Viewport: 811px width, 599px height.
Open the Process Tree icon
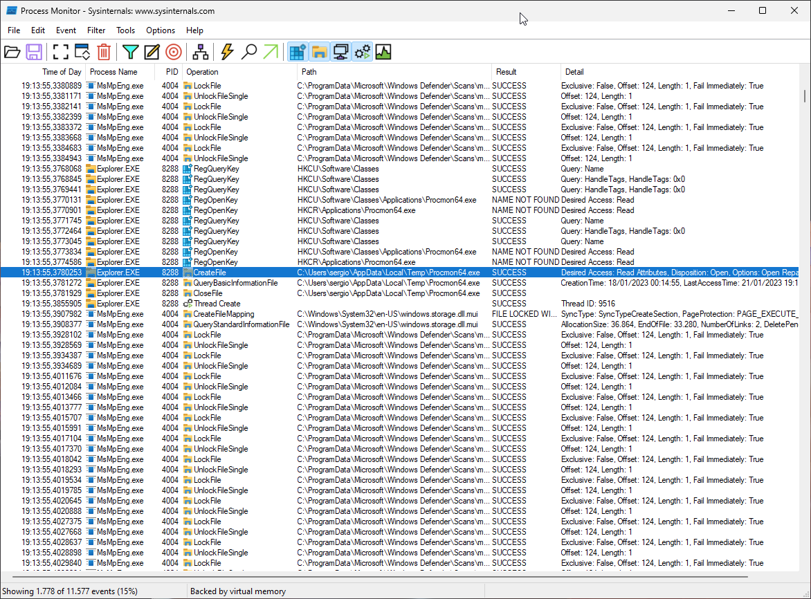[x=201, y=52]
